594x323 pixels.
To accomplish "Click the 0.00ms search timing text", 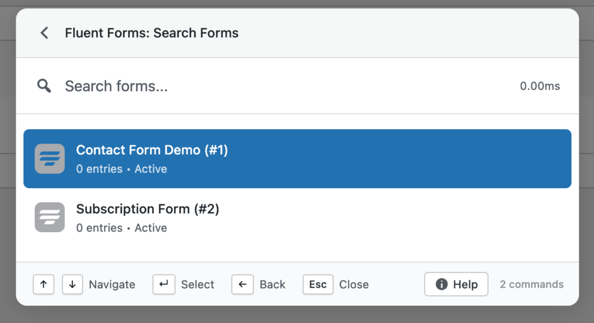I will pyautogui.click(x=540, y=86).
